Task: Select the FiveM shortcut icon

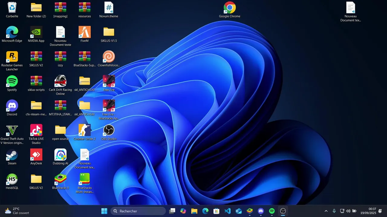Action: tap(85, 32)
